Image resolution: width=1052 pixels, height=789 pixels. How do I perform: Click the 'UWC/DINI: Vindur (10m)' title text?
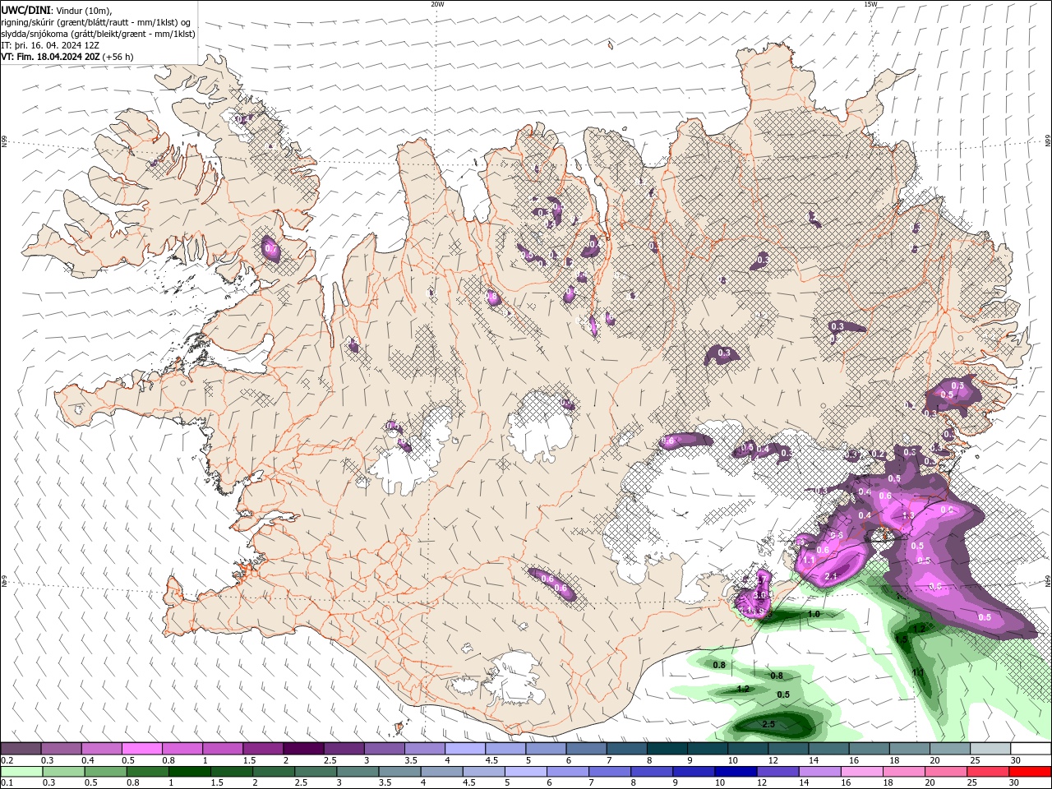pos(56,10)
